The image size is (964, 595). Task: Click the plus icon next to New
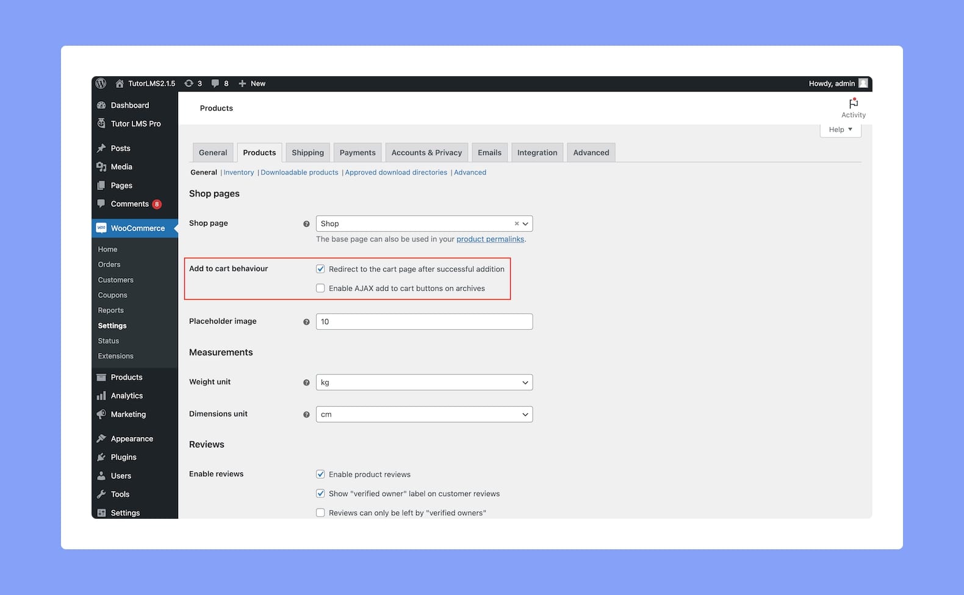pyautogui.click(x=242, y=84)
